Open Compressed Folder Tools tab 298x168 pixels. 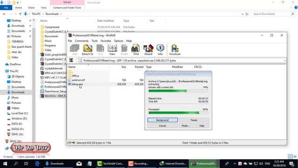tap(67, 7)
